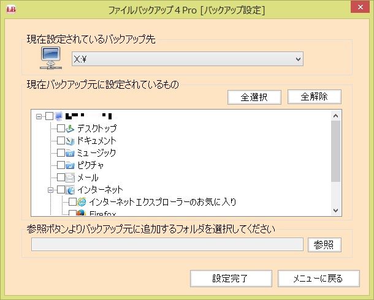Screen dimensions: 374x300
Task: Select the インターネットエクスプローラーのお気に入り label
Action: coord(162,202)
